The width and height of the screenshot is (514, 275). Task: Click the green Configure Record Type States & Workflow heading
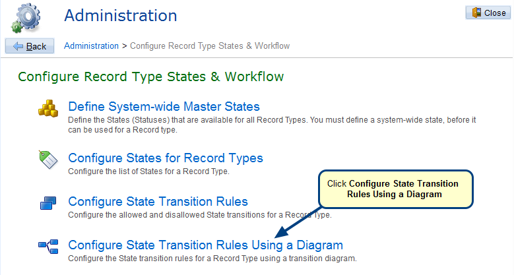[x=151, y=76]
